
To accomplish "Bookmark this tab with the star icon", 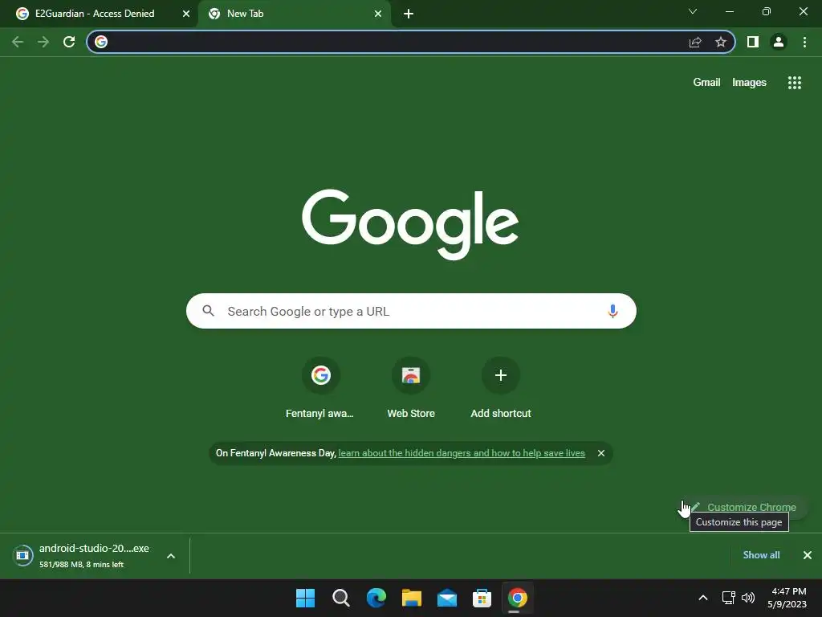I will pyautogui.click(x=721, y=42).
